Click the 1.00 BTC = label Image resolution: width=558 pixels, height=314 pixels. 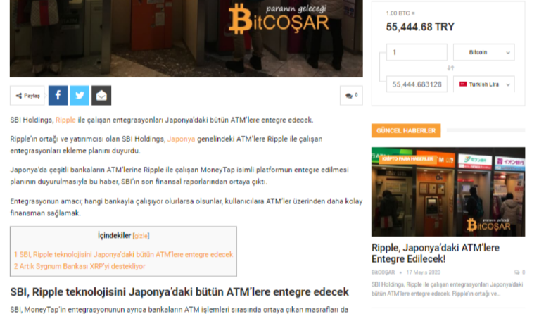pyautogui.click(x=400, y=13)
